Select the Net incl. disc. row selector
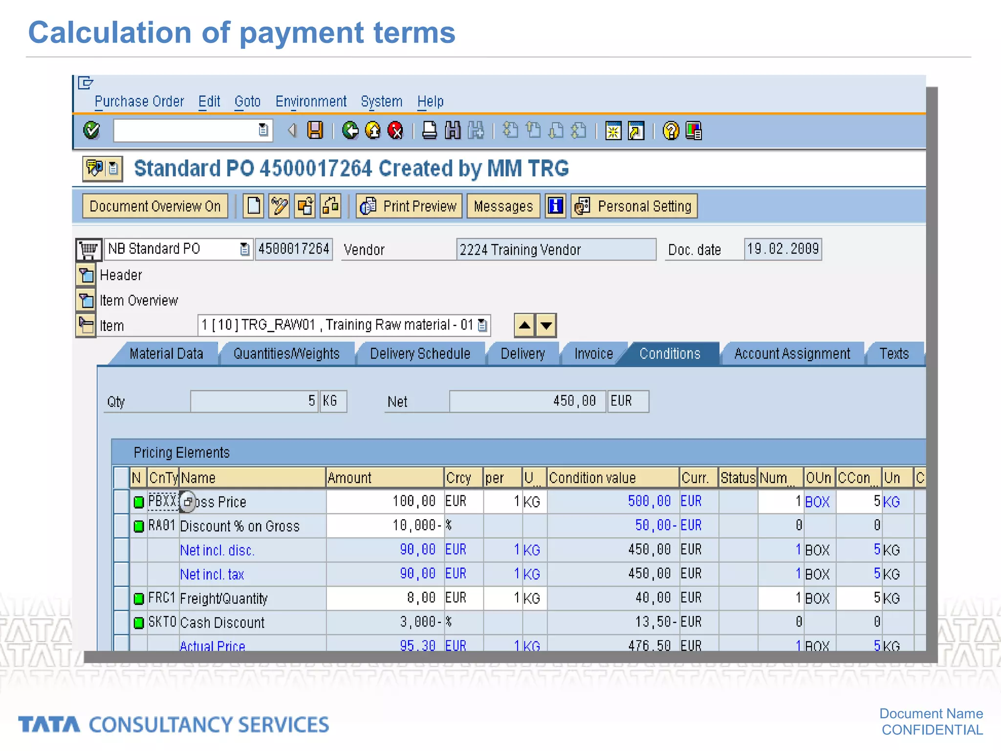This screenshot has width=1001, height=751. point(121,550)
